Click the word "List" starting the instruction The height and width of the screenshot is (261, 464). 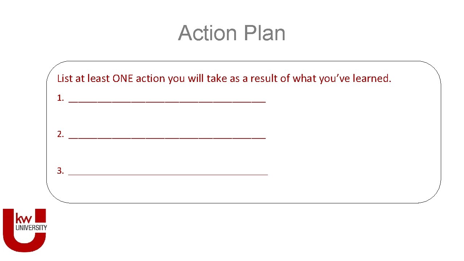point(65,78)
